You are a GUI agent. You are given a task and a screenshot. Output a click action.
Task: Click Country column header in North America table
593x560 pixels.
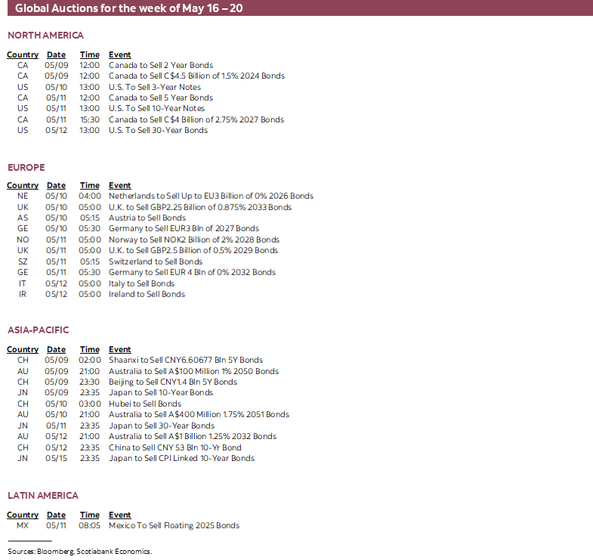coord(23,55)
